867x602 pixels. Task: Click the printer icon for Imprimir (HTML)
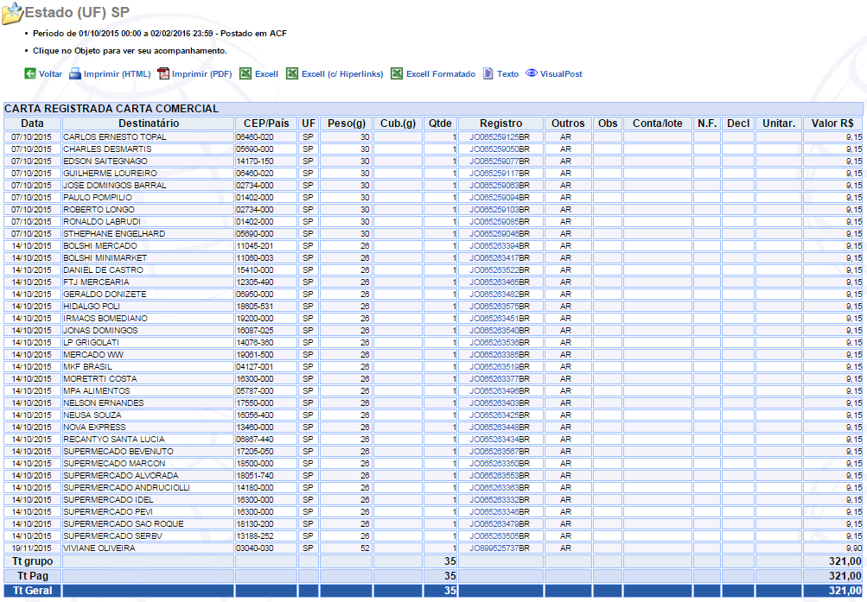(75, 74)
